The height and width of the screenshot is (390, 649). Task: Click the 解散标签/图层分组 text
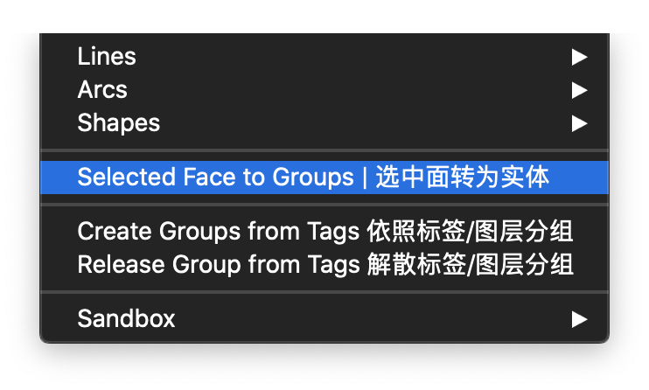click(470, 264)
